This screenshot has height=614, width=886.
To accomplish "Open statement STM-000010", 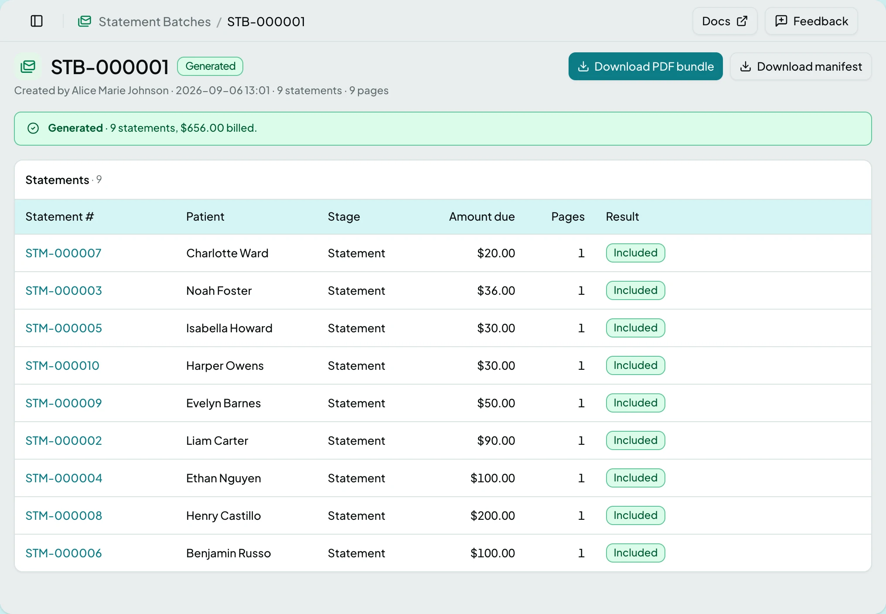I will 62,366.
